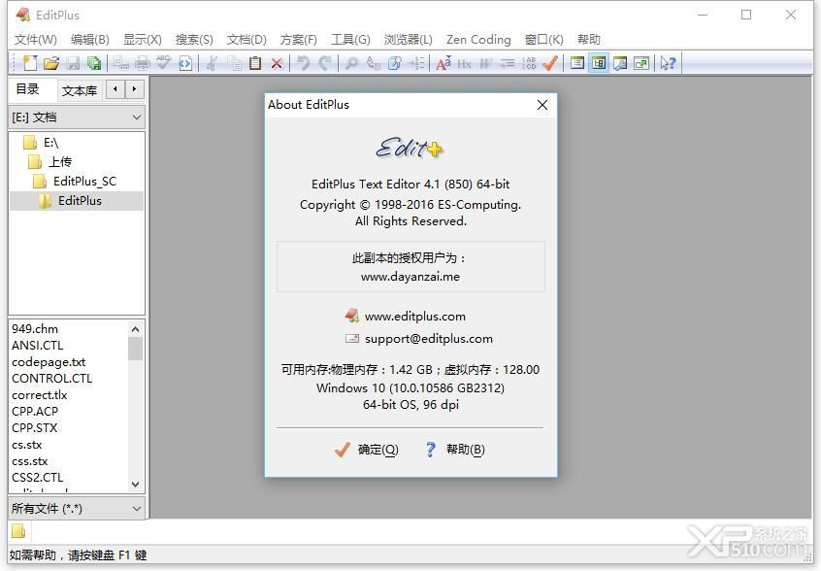Click the red X Delete icon
This screenshot has width=821, height=571.
point(277,63)
